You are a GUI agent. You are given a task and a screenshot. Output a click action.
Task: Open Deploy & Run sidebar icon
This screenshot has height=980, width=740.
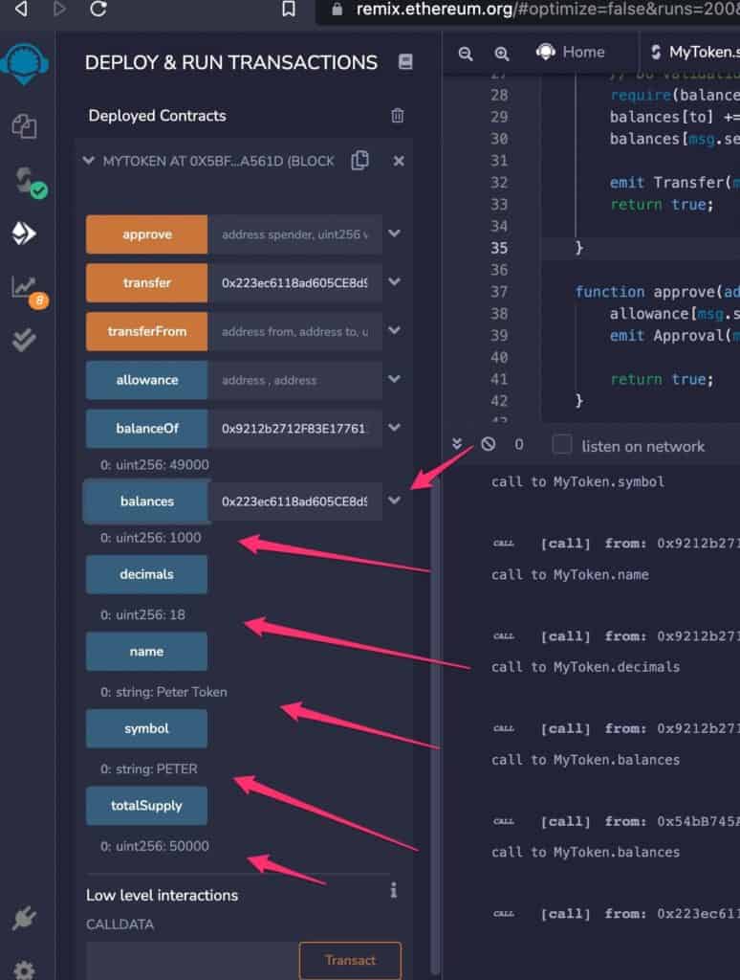click(x=24, y=234)
